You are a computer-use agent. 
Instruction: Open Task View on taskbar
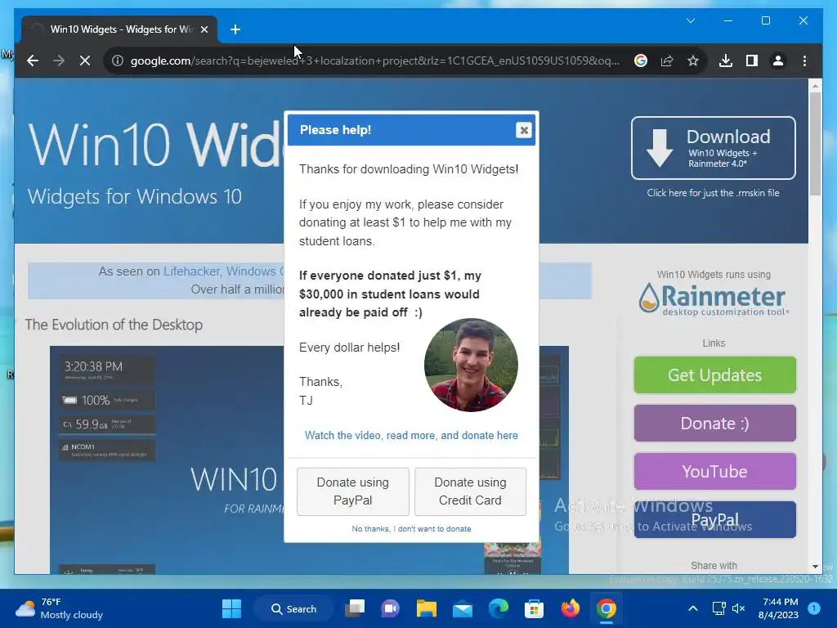(x=355, y=608)
